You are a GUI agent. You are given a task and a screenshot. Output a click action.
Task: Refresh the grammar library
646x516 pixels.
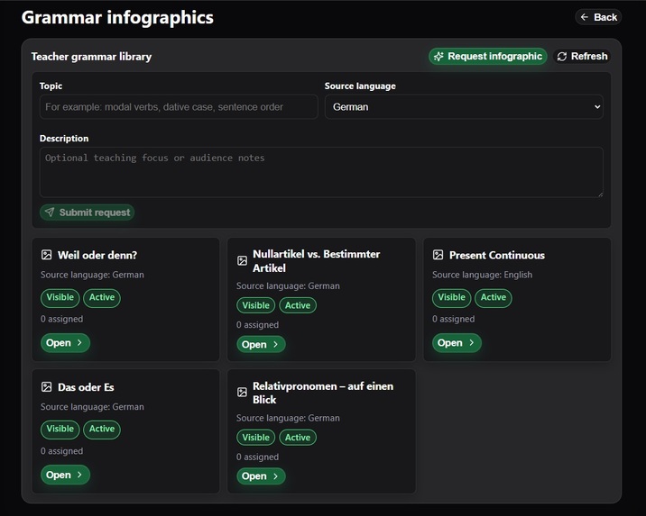[582, 57]
